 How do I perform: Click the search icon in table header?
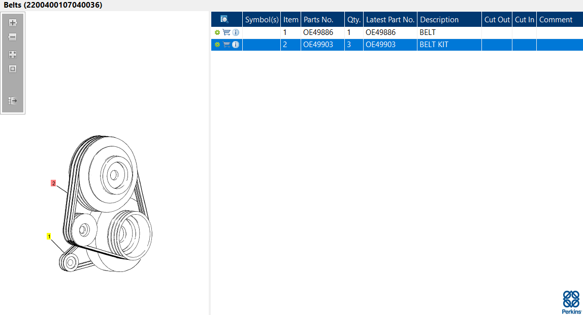pyautogui.click(x=224, y=19)
